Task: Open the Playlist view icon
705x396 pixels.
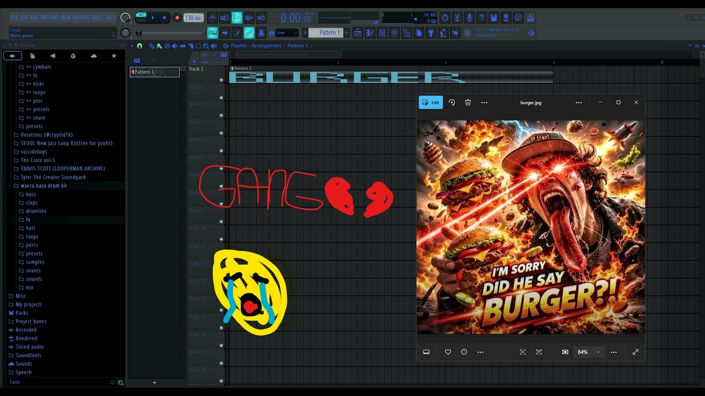Action: pos(358,33)
